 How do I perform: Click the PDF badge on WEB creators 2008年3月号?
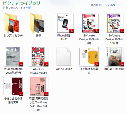pos(21,64)
